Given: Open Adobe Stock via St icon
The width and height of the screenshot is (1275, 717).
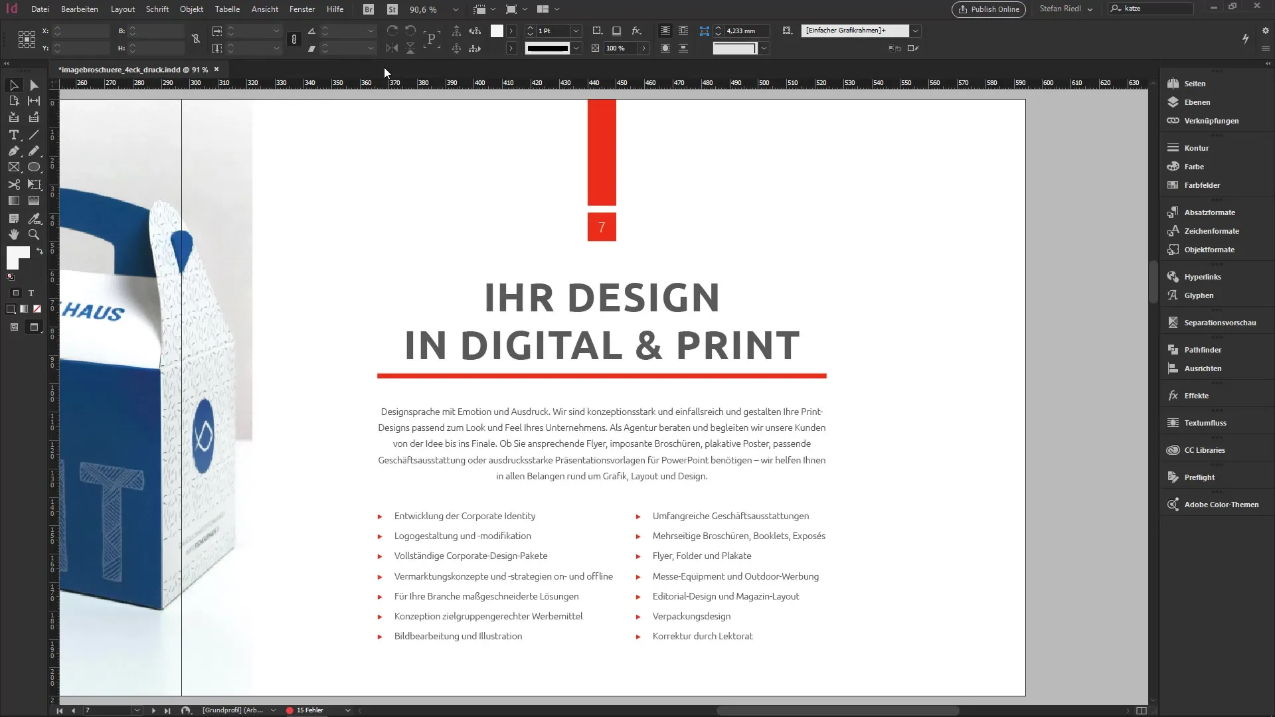Looking at the screenshot, I should click(392, 9).
